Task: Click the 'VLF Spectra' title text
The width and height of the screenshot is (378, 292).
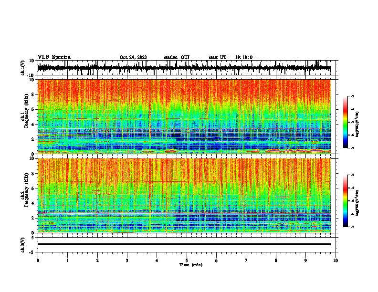Action: pyautogui.click(x=54, y=57)
